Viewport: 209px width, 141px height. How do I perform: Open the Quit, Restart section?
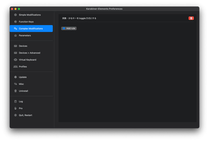click(x=31, y=115)
